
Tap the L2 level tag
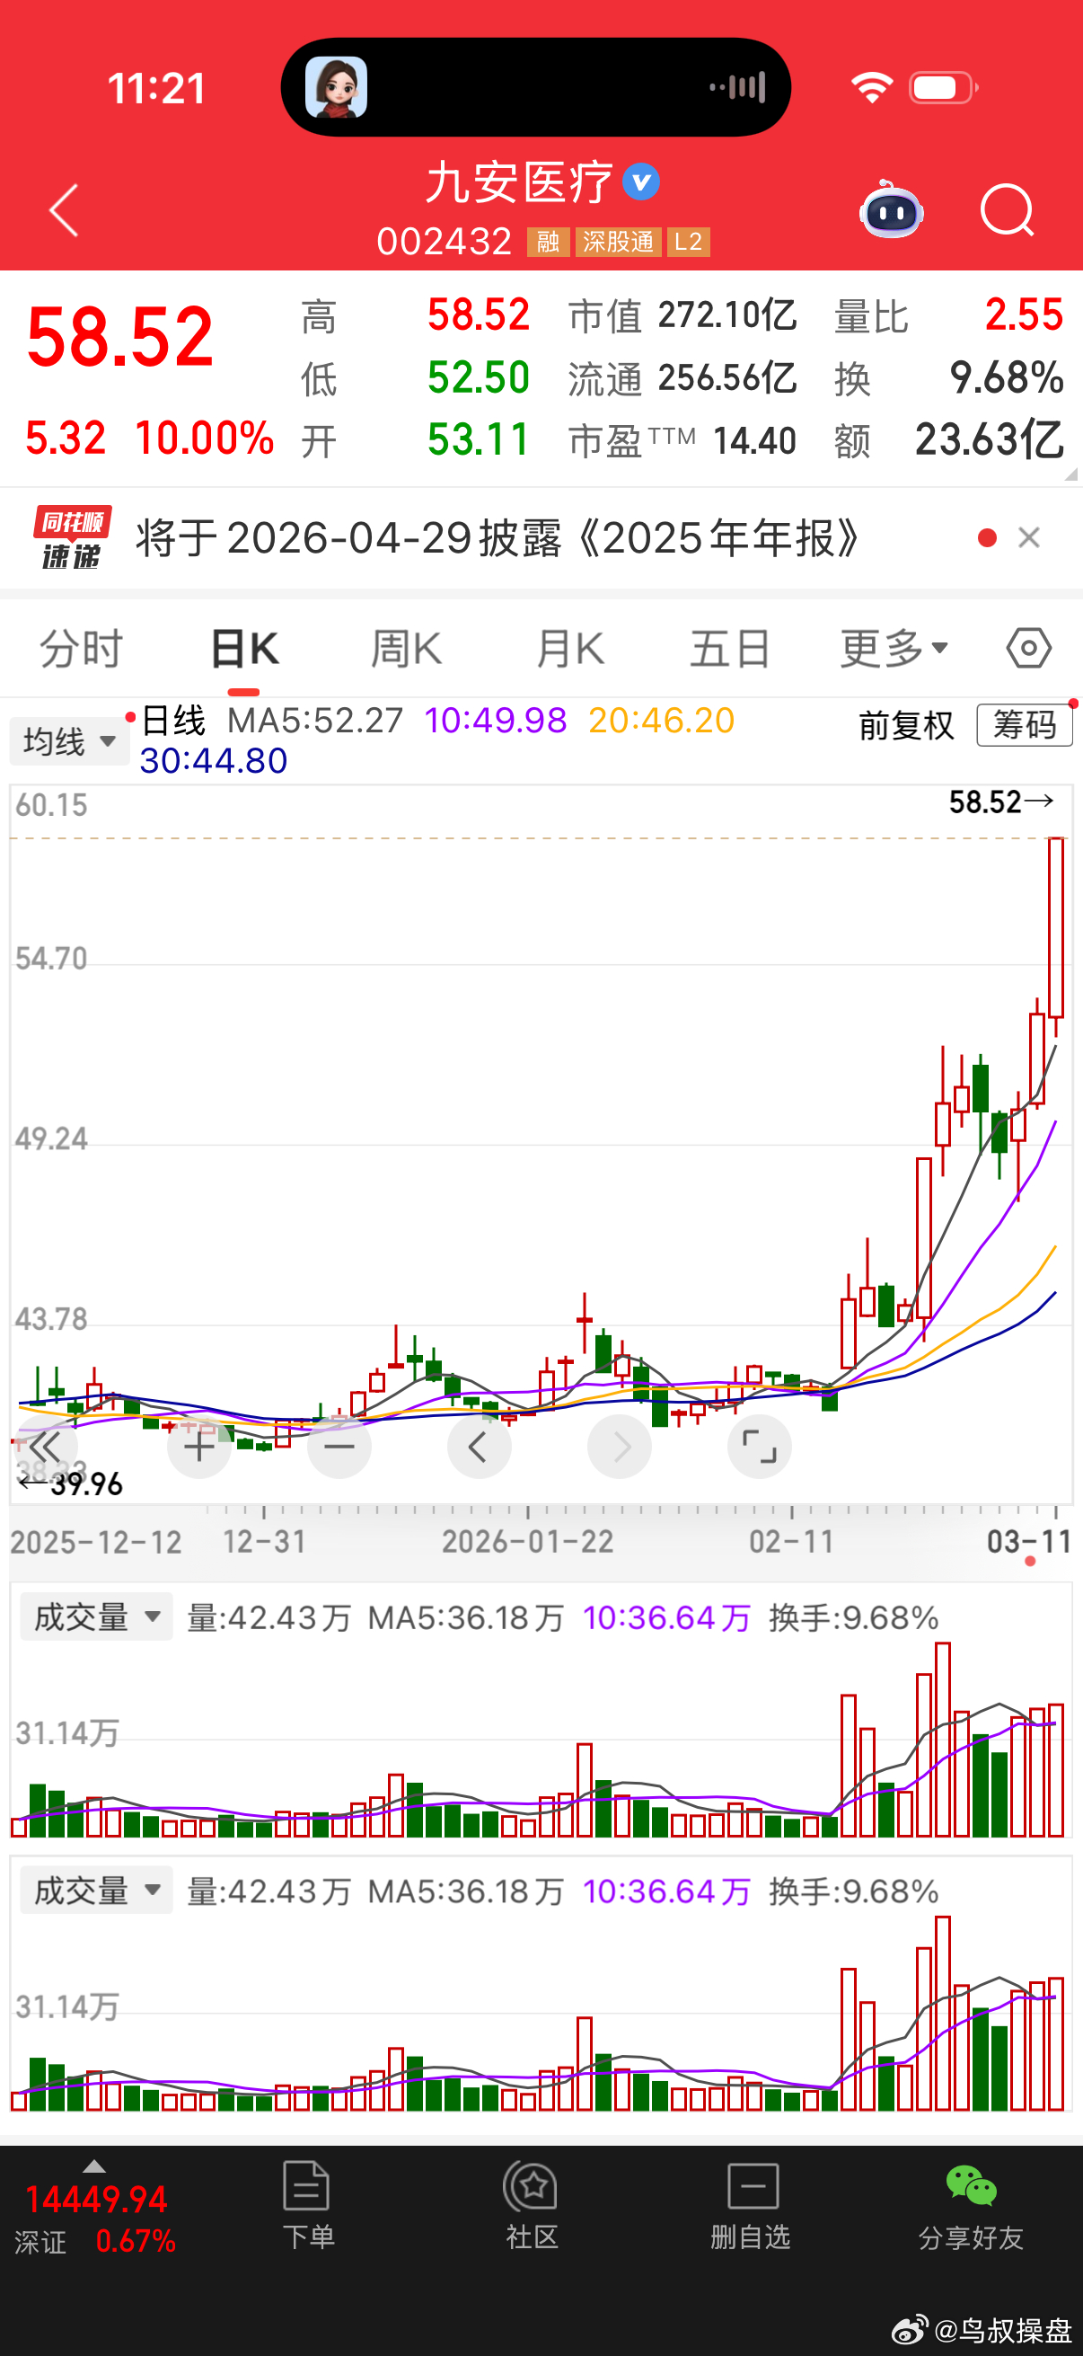[688, 243]
